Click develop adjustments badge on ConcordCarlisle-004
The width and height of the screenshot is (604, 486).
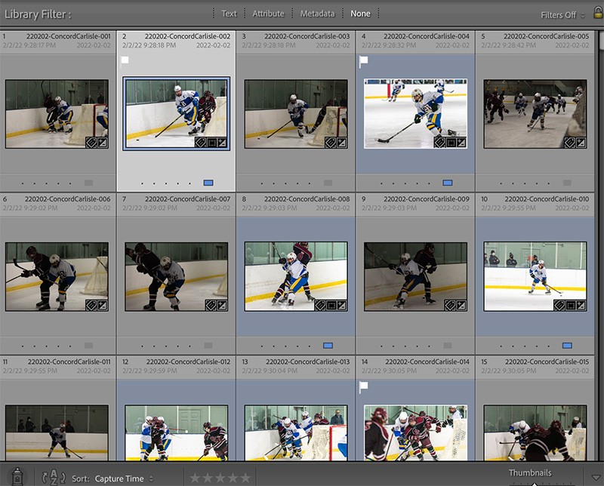coord(461,142)
